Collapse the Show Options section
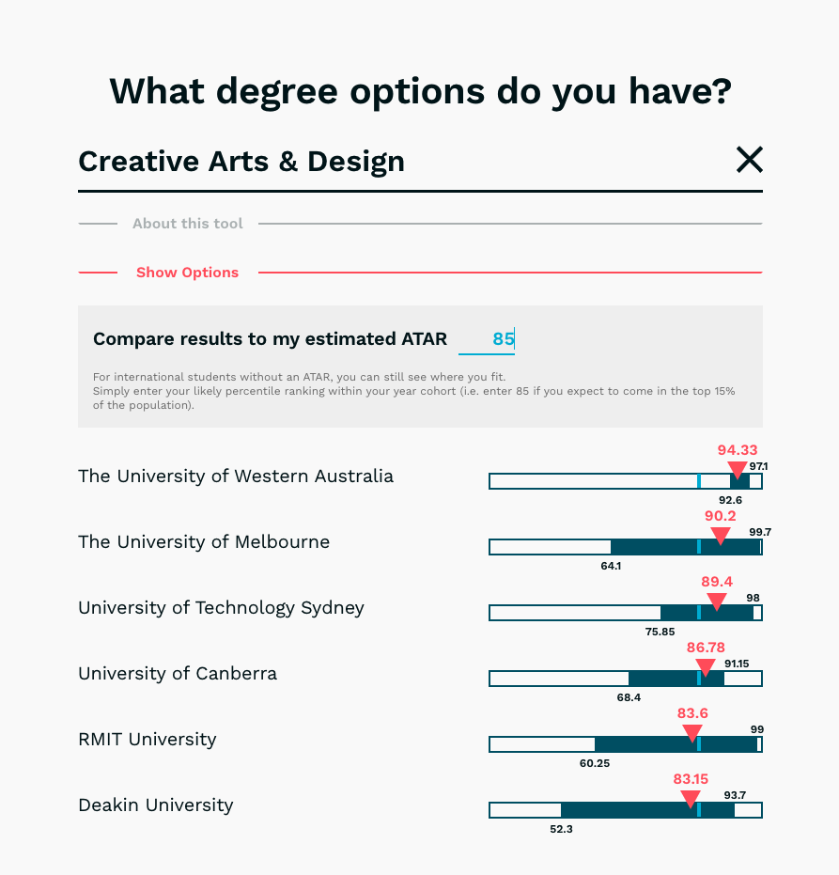The image size is (839, 875). [187, 273]
